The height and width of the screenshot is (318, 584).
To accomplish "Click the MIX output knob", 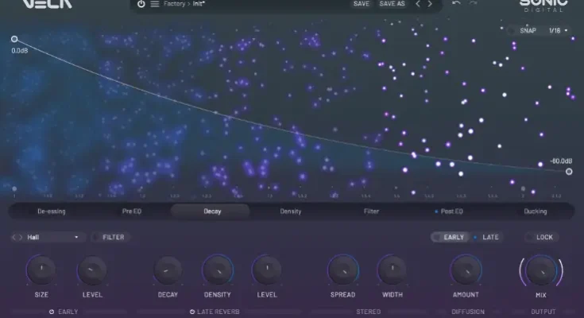I will pos(542,272).
